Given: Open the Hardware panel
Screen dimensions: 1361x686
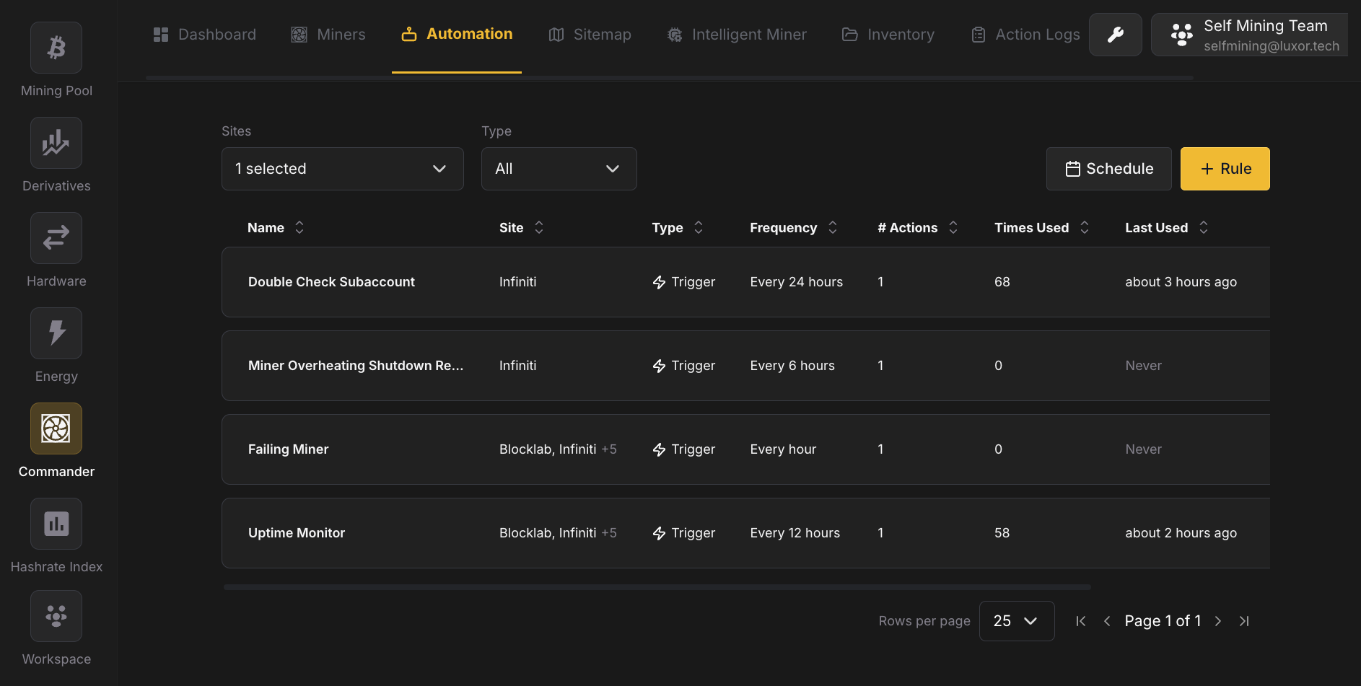Looking at the screenshot, I should [56, 238].
